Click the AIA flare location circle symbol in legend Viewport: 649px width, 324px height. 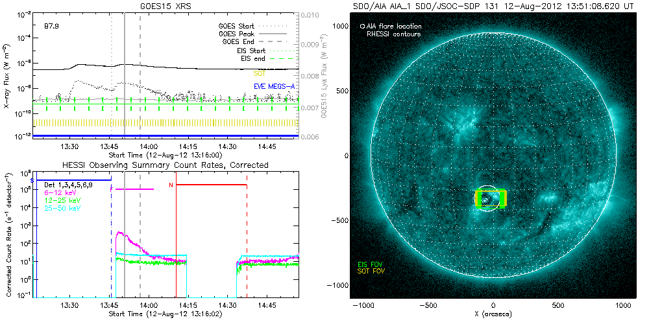click(362, 27)
